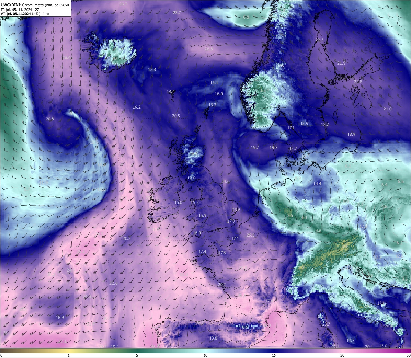Click the 17.0 map value
Screen dimensions: 411x358
tap(231, 221)
